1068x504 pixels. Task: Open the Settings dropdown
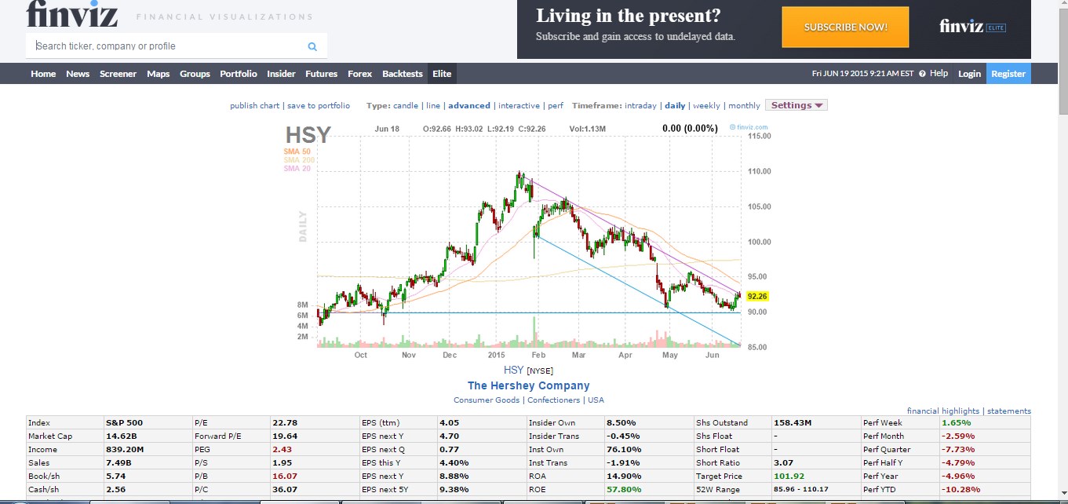pyautogui.click(x=795, y=104)
